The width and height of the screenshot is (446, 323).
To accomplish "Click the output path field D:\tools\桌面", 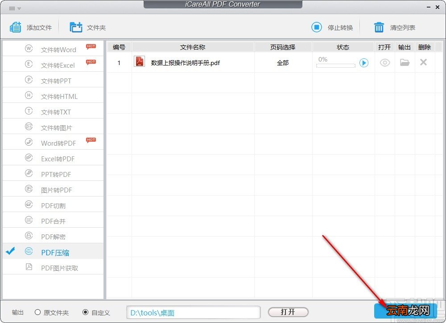I will click(194, 312).
